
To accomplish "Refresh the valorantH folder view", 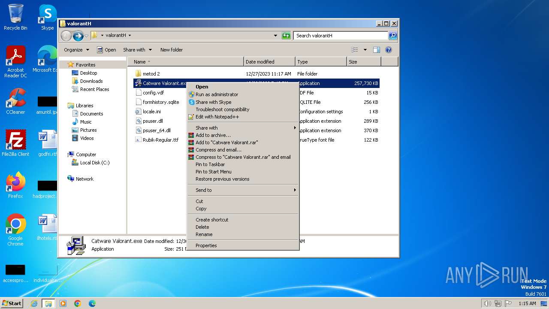I will 286,36.
